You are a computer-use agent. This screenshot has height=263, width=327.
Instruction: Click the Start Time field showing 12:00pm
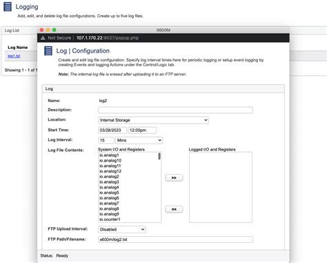(x=142, y=130)
